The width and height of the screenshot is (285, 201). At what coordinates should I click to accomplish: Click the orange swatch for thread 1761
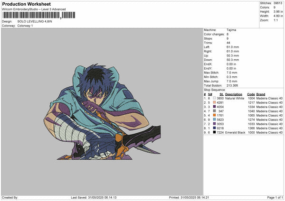pos(214,115)
